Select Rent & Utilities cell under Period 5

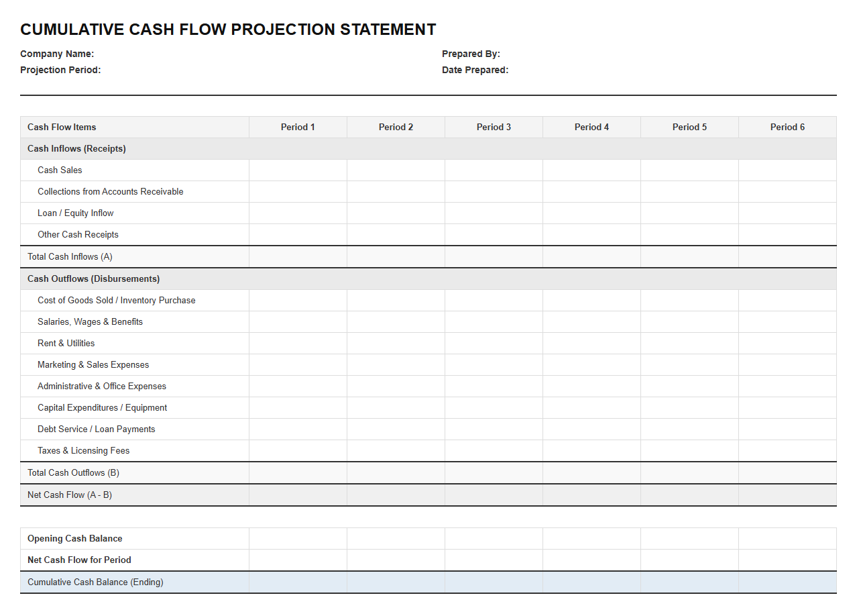click(689, 343)
